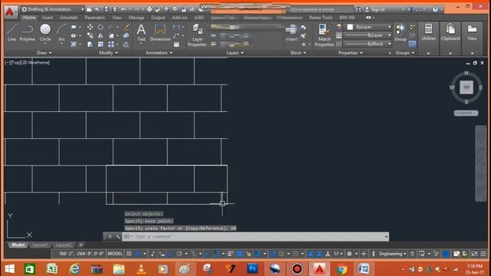Toggle lineweight display in status bar
The width and height of the screenshot is (491, 276).
[230, 254]
